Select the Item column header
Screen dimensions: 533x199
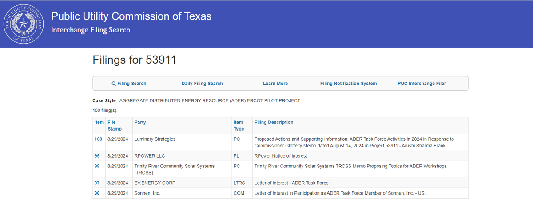pos(99,122)
